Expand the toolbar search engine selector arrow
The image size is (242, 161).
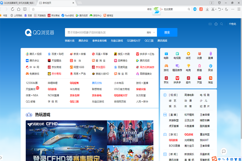[162, 9]
